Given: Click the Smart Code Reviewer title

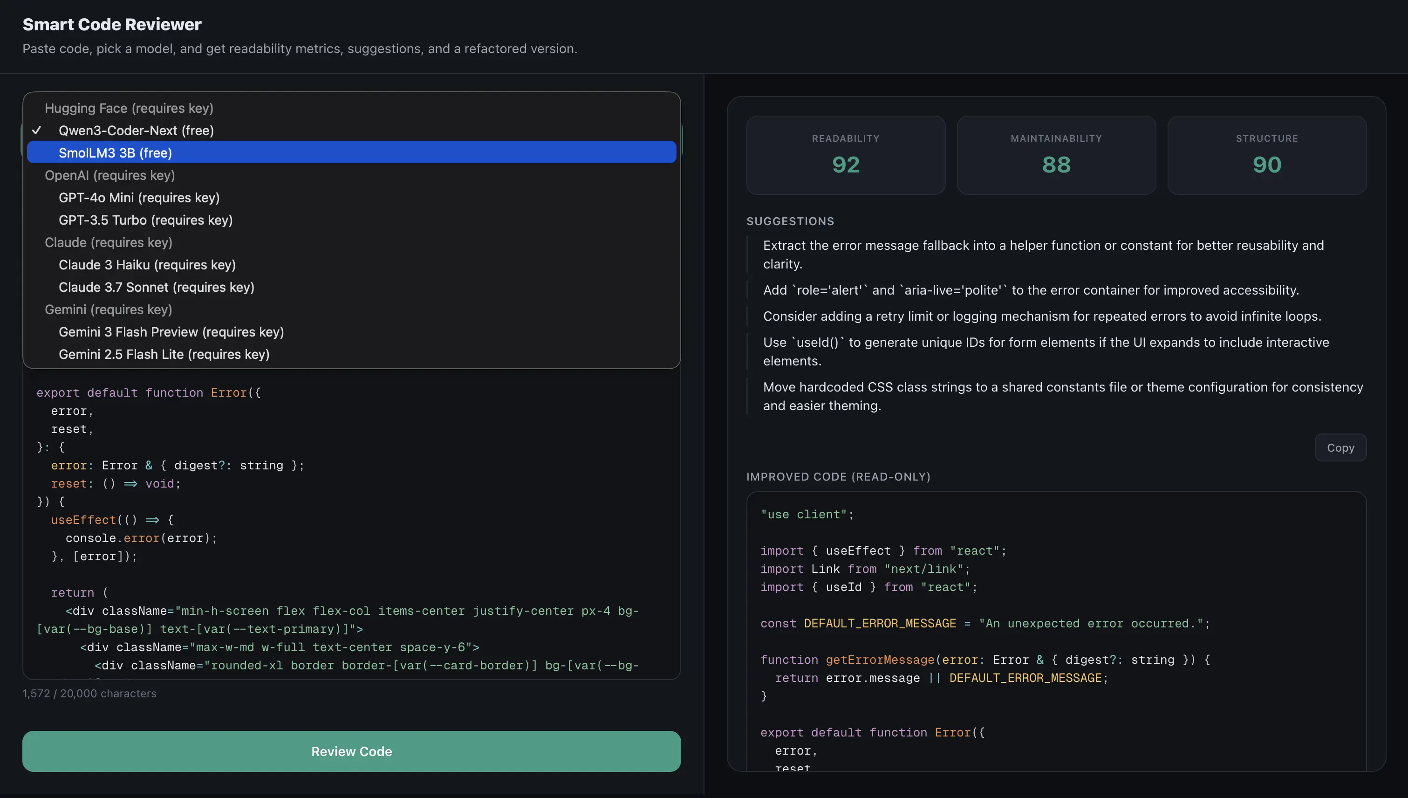Looking at the screenshot, I should [x=112, y=25].
